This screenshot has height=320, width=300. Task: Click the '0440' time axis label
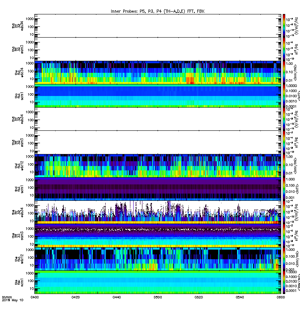coord(117,297)
